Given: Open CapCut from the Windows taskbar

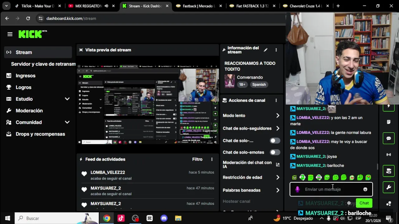Looking at the screenshot, I should tap(150, 218).
